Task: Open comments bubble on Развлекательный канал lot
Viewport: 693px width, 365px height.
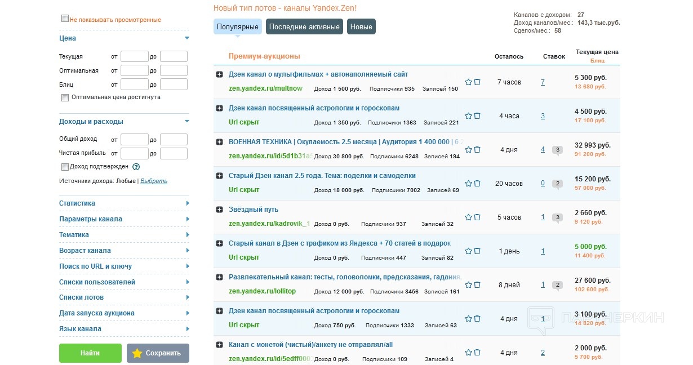Action: pos(557,286)
